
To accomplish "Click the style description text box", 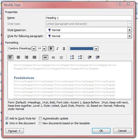I will click(70, 107).
